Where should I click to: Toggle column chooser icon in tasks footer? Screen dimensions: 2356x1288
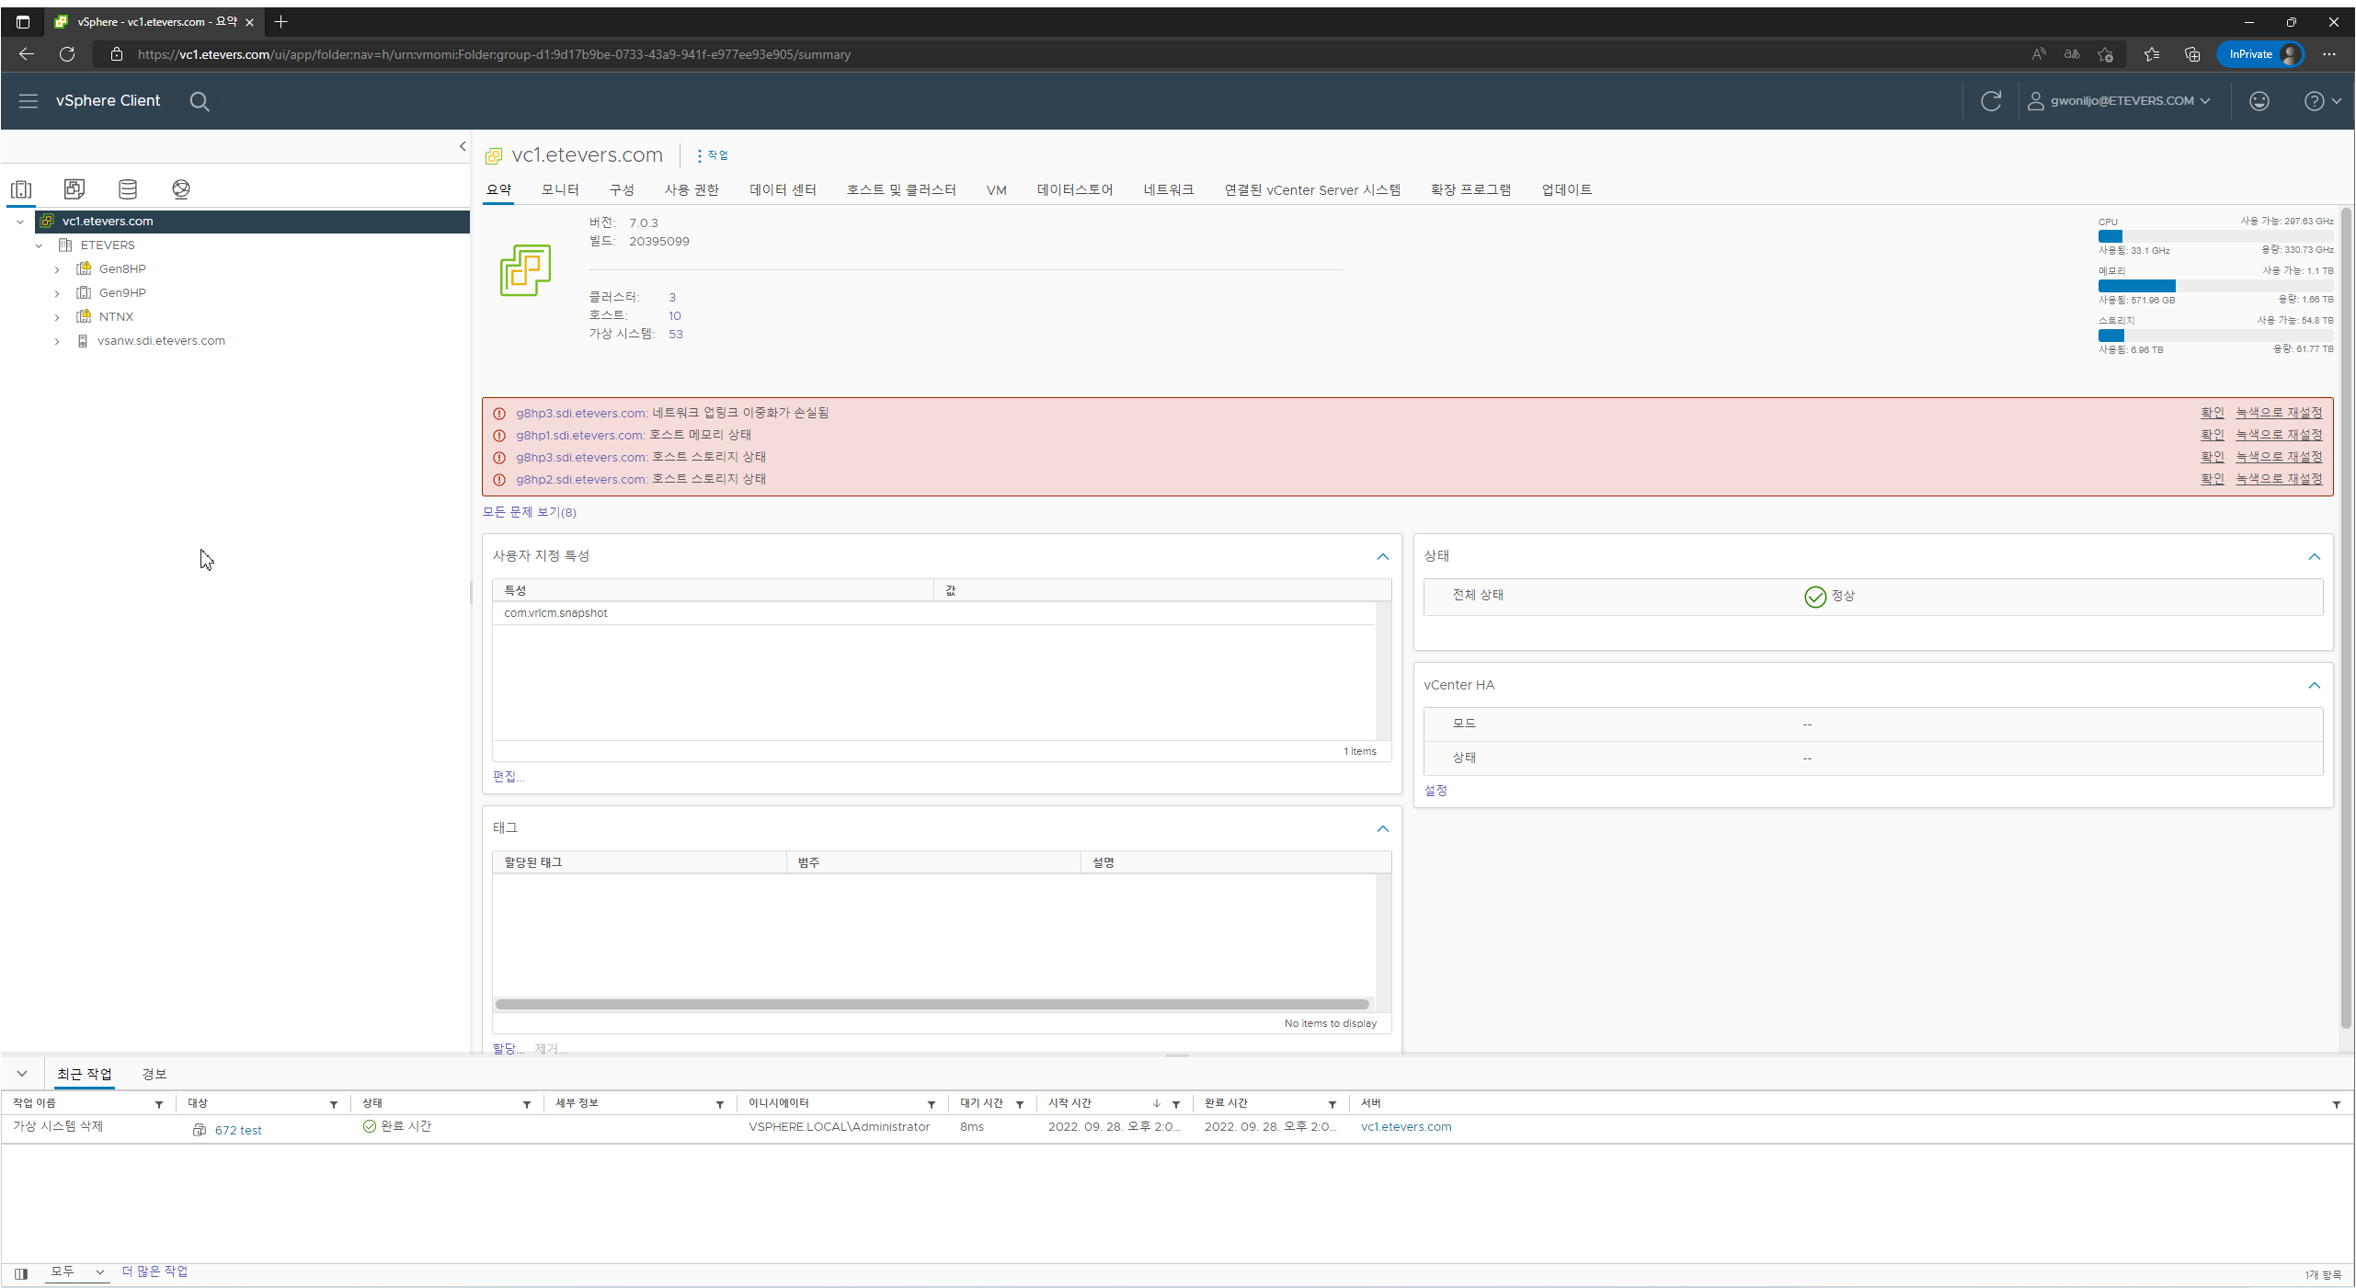click(x=21, y=1274)
